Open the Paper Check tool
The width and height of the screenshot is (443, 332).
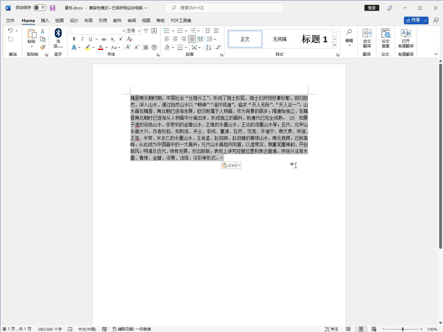pyautogui.click(x=386, y=38)
